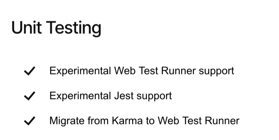Select the Experimental Jest support bullet text

pyautogui.click(x=111, y=96)
